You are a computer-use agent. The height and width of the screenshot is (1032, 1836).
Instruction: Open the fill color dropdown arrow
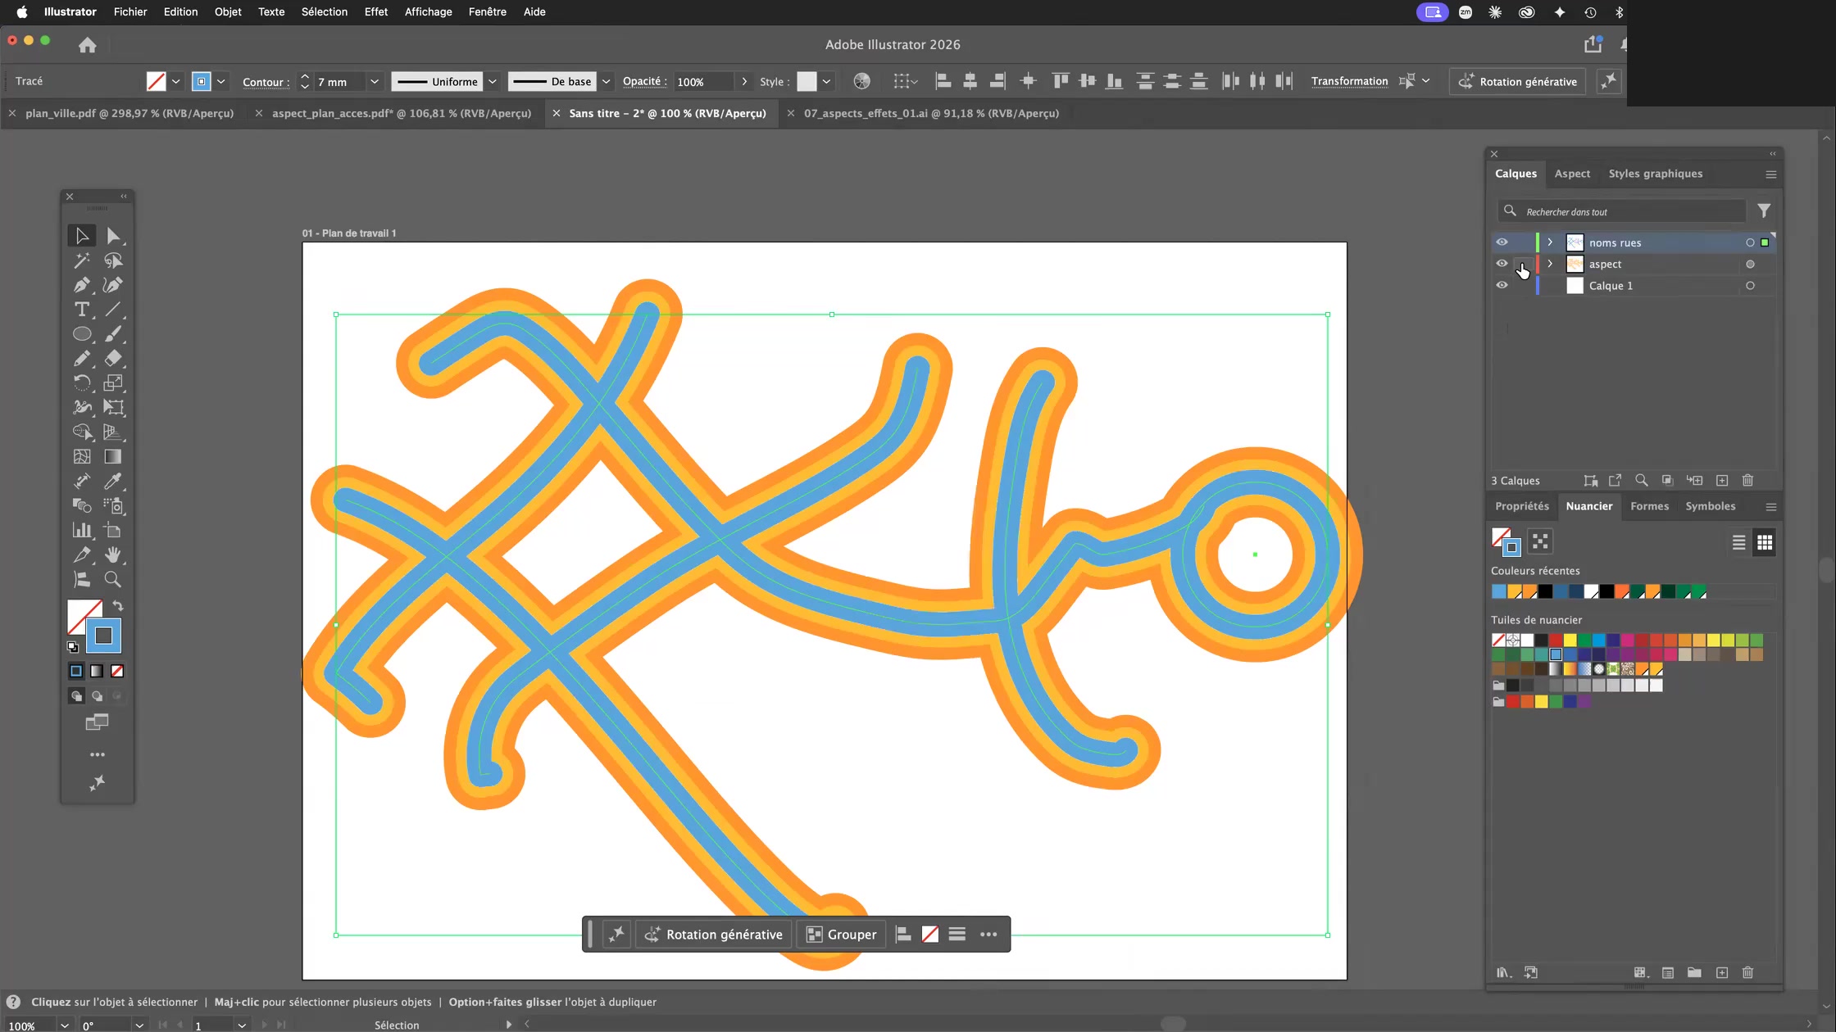pos(176,81)
